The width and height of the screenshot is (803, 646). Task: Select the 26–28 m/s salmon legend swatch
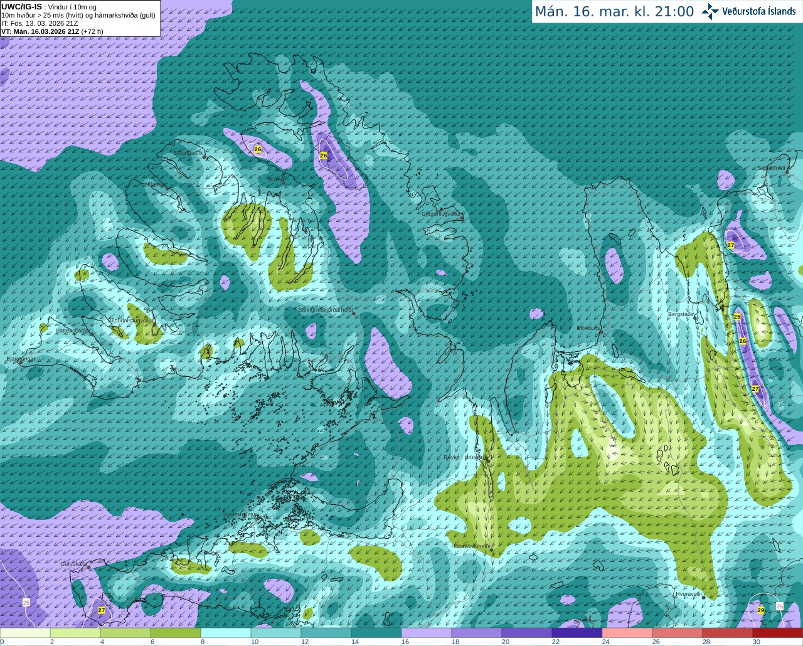(x=678, y=633)
